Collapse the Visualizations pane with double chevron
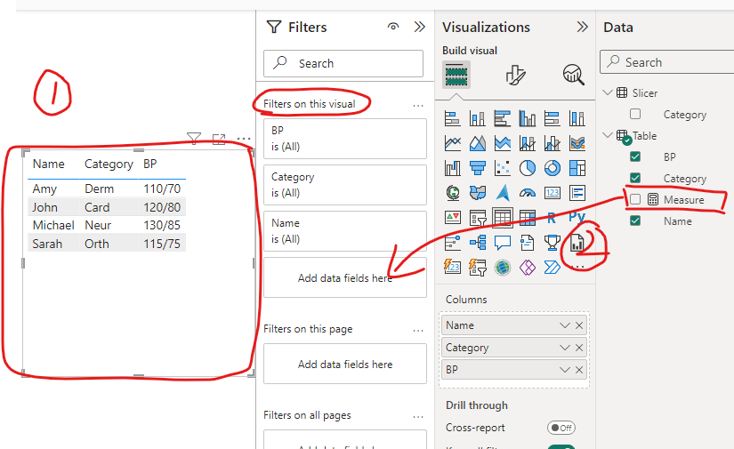Image resolution: width=734 pixels, height=449 pixels. click(x=582, y=27)
